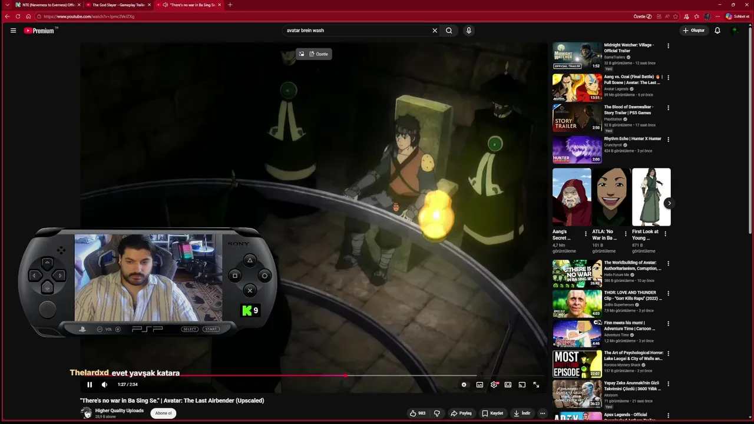The image size is (754, 424).
Task: Save the video with Kaydet
Action: 492,413
